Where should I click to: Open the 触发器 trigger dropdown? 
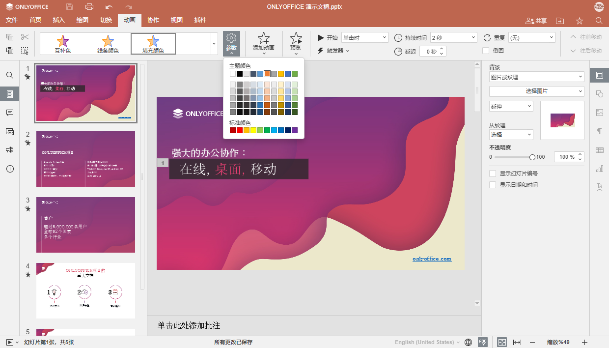point(333,51)
